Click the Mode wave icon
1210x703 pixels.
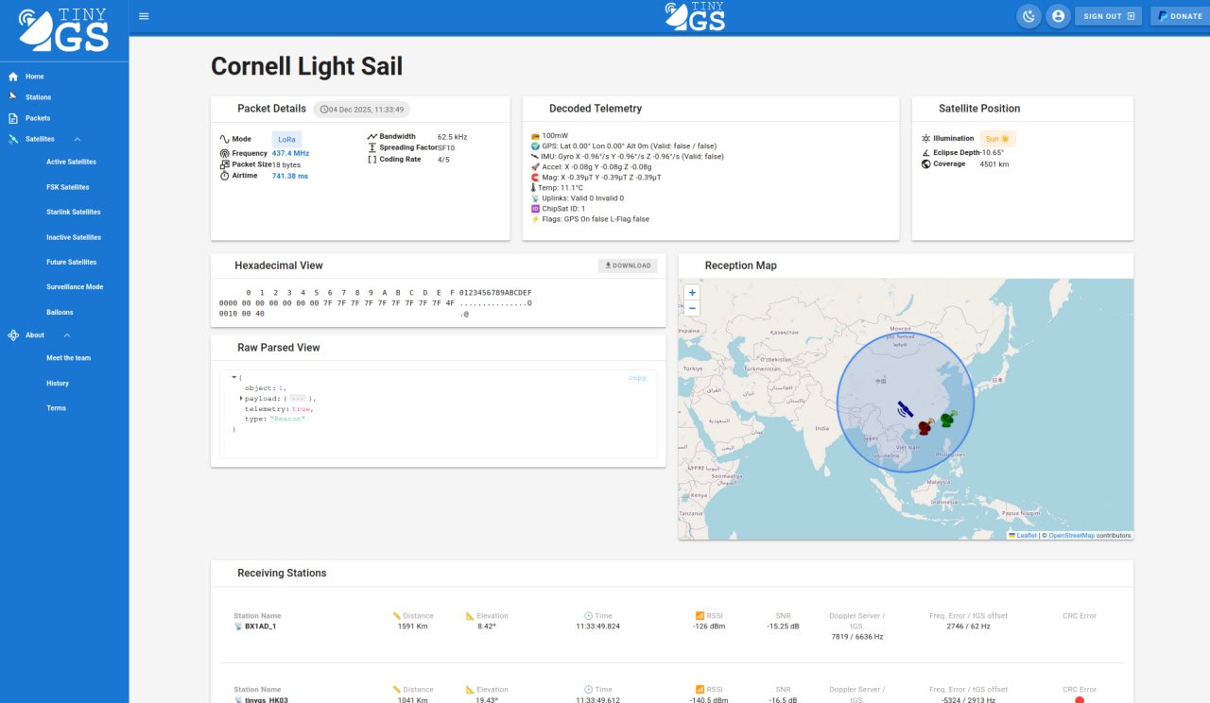click(225, 139)
